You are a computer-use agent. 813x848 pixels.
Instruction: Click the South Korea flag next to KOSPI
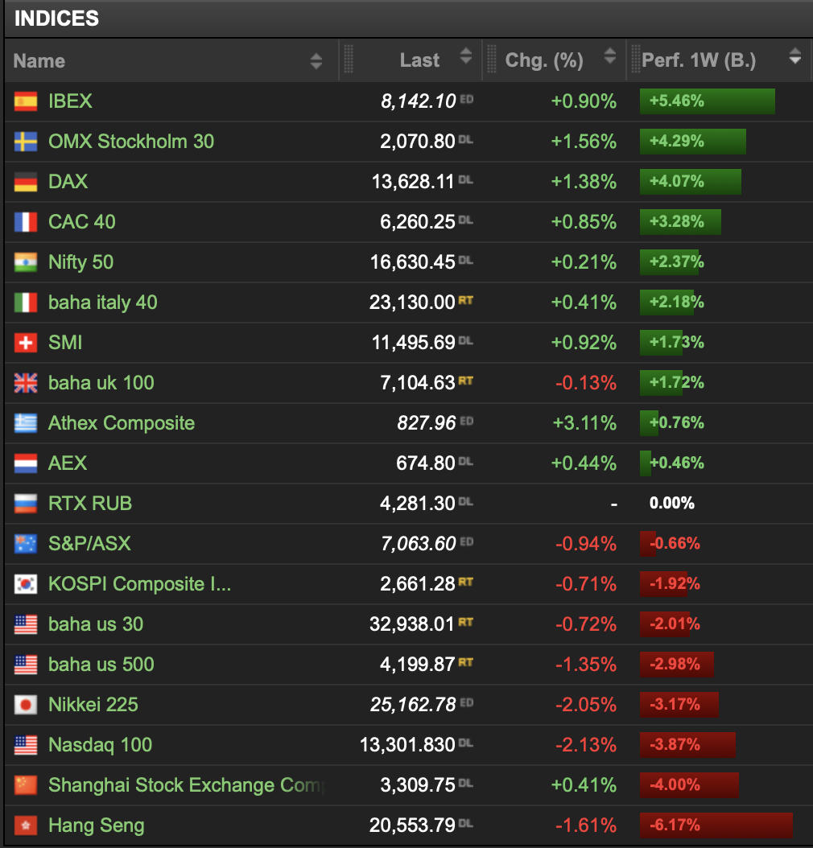coord(26,584)
